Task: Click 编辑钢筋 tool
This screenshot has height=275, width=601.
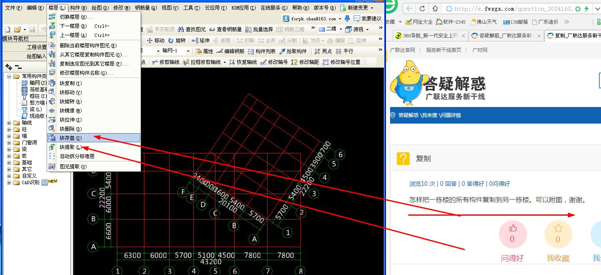Action: pyautogui.click(x=230, y=51)
